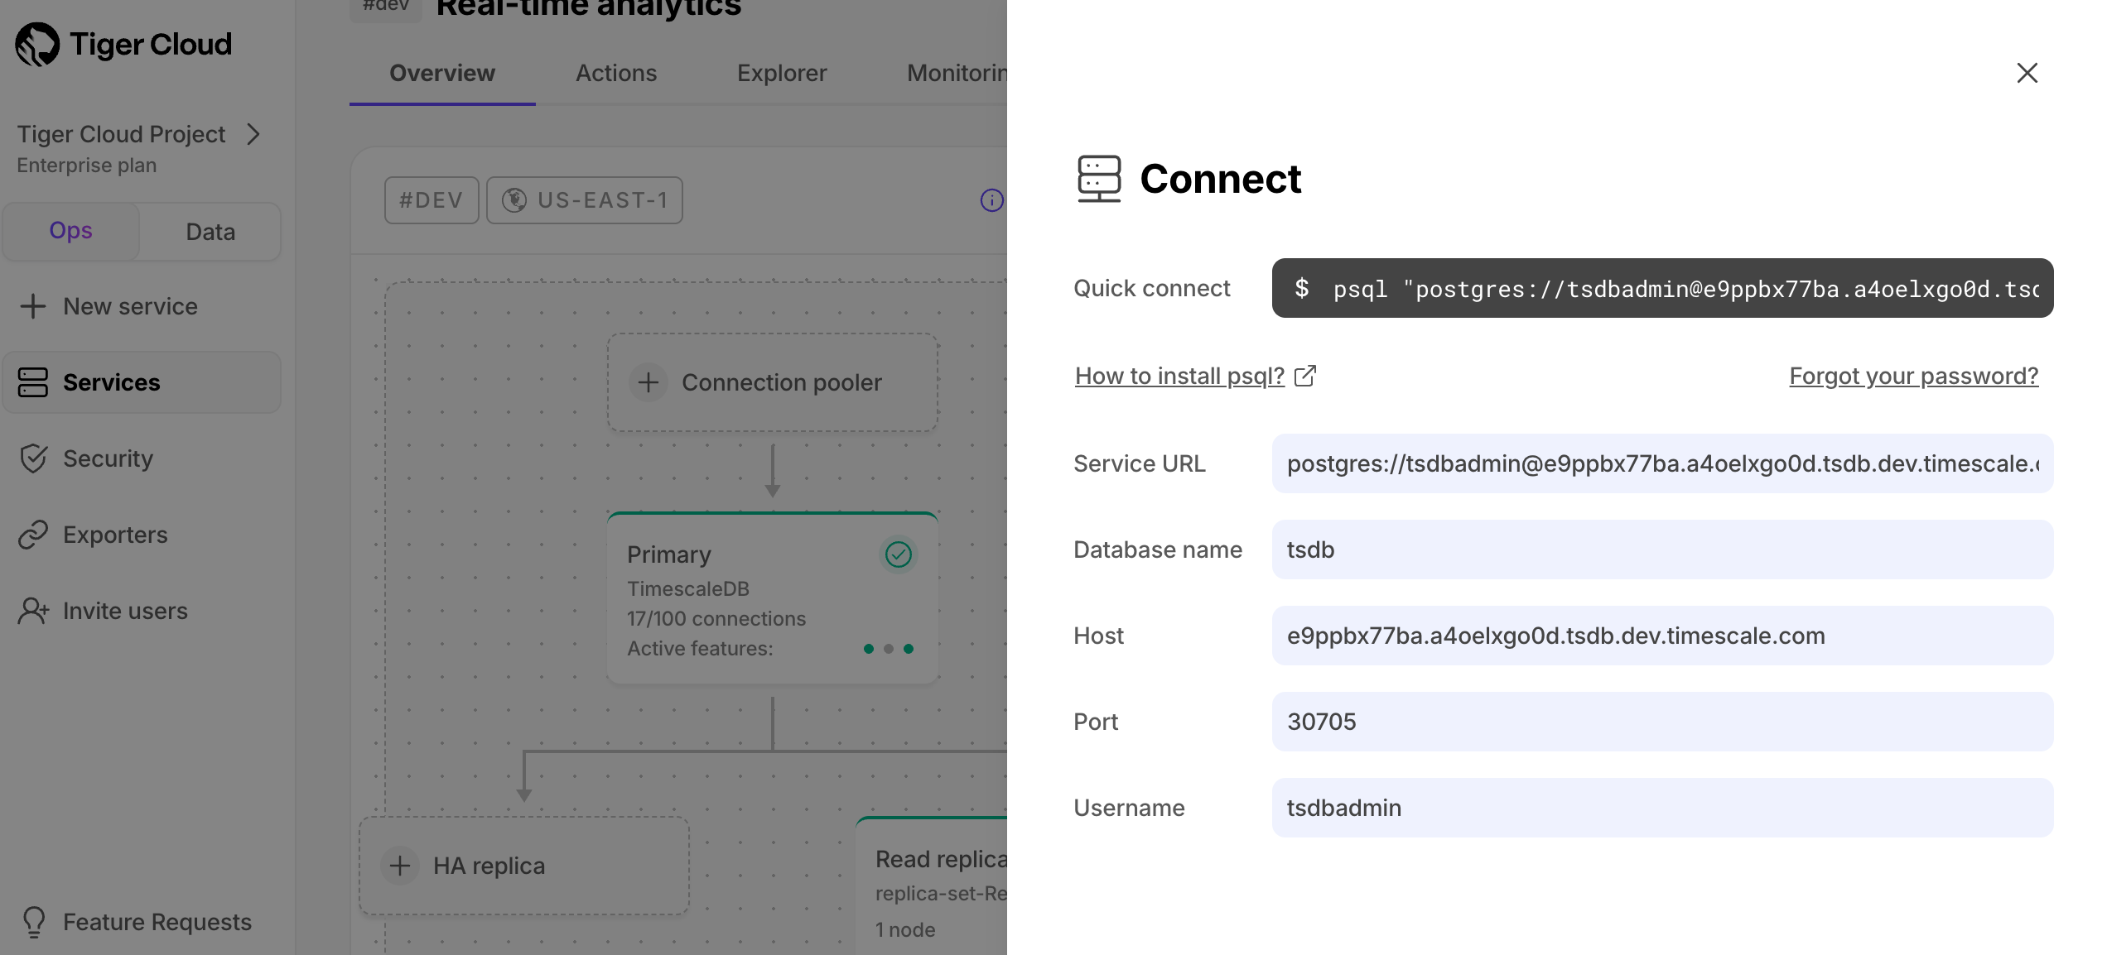The width and height of the screenshot is (2107, 955).
Task: Open the Security section
Action: point(108,458)
